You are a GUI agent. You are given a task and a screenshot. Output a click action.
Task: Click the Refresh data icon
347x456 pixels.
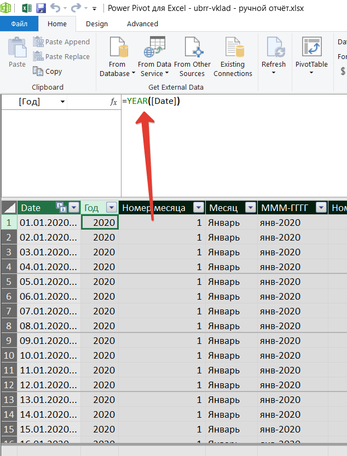point(275,47)
